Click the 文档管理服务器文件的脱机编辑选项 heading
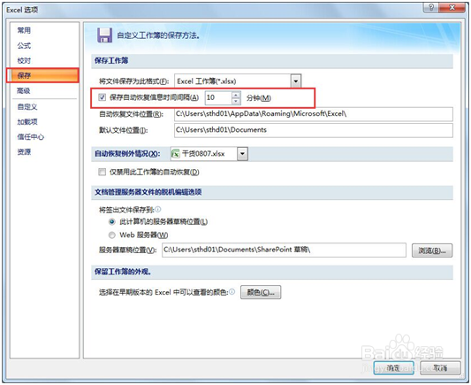 click(x=148, y=192)
